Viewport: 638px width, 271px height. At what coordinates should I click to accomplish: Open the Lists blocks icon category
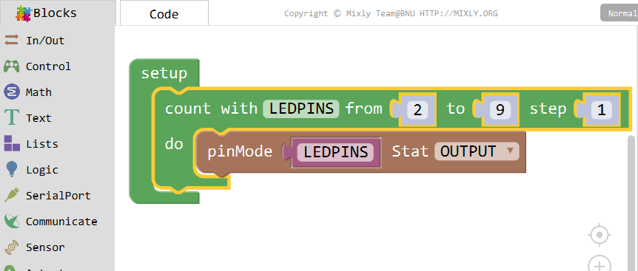[11, 143]
